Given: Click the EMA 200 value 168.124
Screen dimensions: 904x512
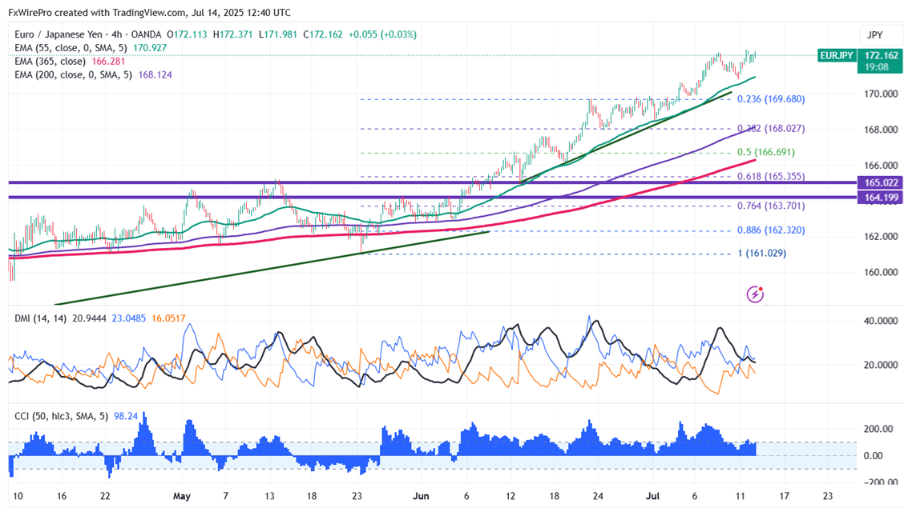Looking at the screenshot, I should [x=155, y=74].
